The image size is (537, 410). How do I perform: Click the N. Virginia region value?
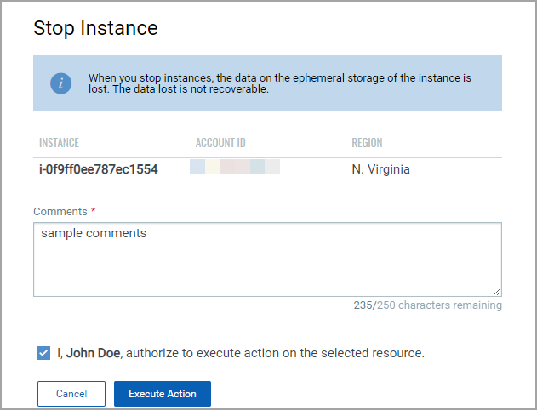380,169
